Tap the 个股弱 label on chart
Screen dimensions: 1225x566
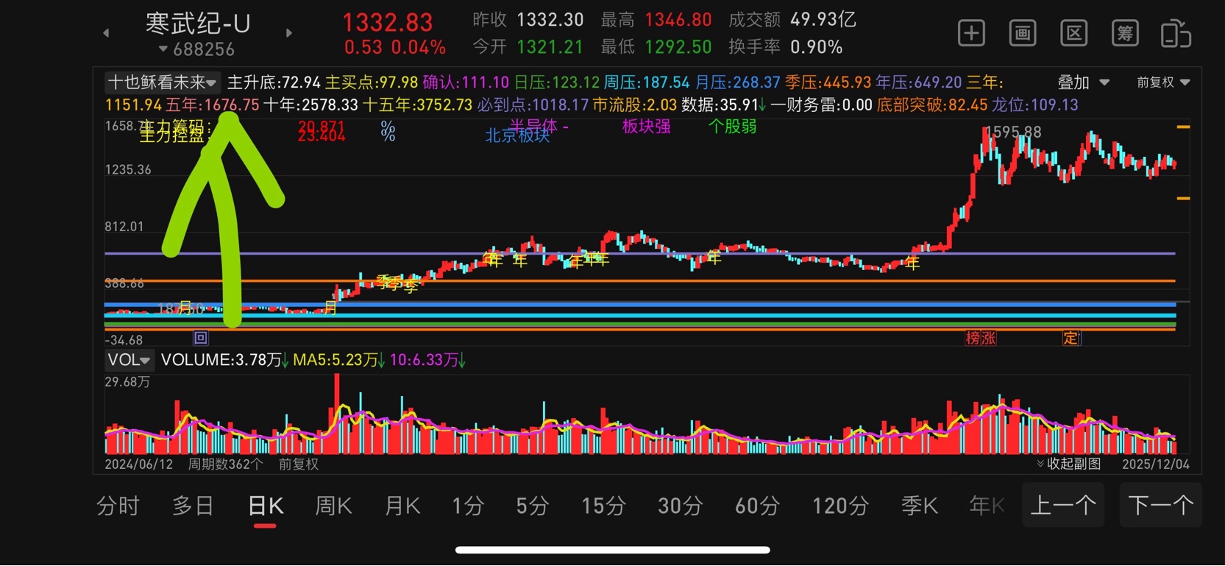coord(732,127)
